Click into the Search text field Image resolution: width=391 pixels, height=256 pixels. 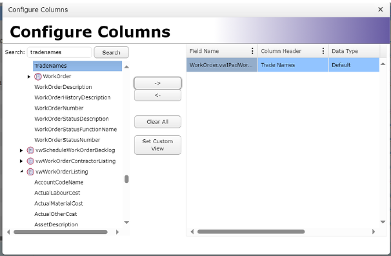click(x=59, y=52)
